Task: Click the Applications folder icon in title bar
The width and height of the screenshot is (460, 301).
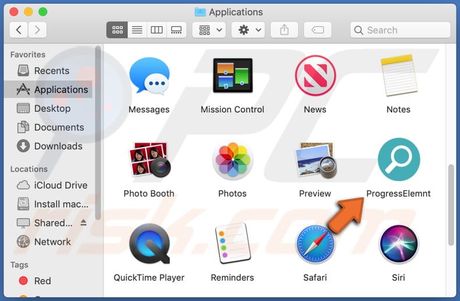Action: [200, 12]
